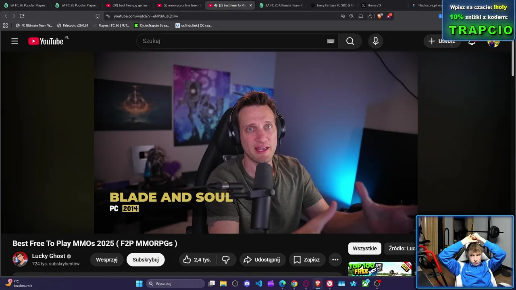Switch to mmorpg online free tab

click(x=179, y=5)
